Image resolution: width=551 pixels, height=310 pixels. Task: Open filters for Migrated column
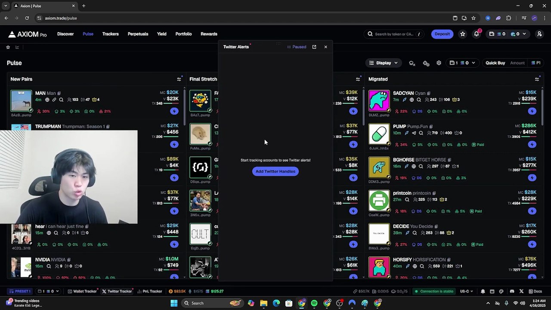tap(537, 79)
